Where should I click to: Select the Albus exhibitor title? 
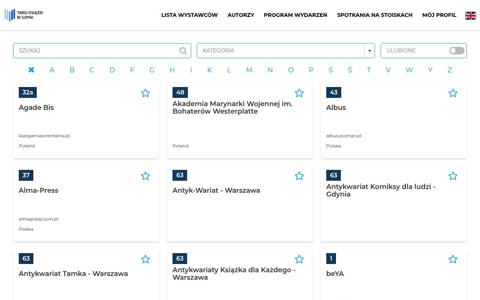click(x=336, y=108)
